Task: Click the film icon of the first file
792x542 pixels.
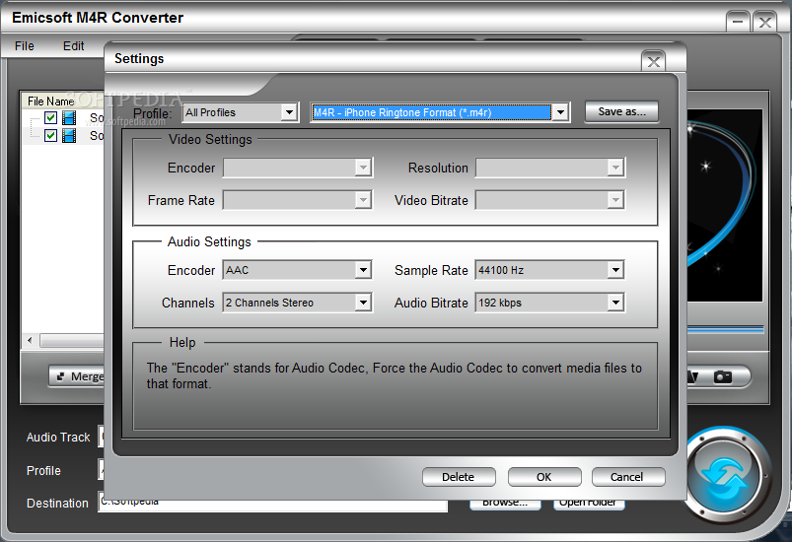Action: 69,117
